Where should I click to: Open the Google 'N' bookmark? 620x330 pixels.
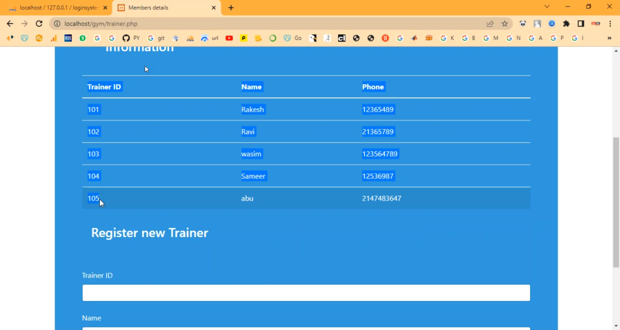513,38
